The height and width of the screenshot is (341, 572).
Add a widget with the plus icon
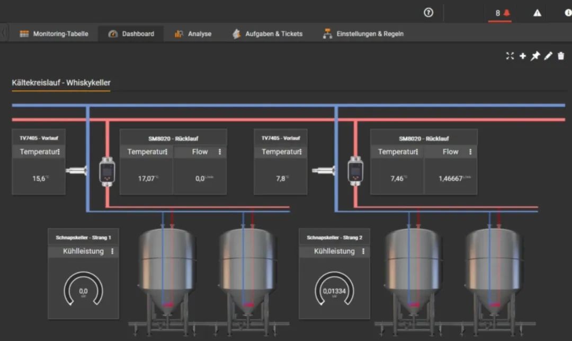click(x=522, y=56)
